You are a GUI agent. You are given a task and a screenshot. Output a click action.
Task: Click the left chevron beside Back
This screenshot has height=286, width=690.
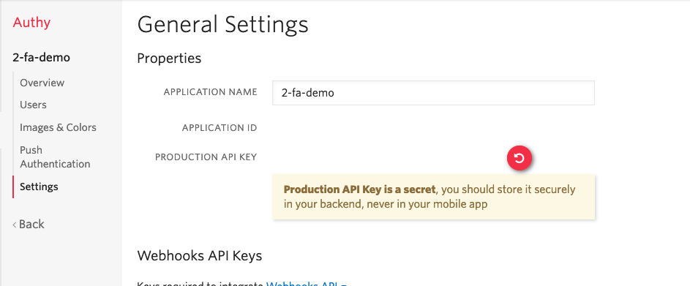pos(15,225)
